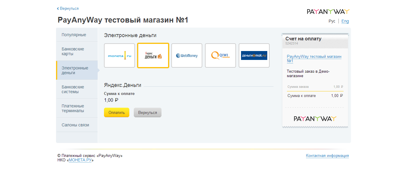Click the gray Вернуться button

coord(147,113)
